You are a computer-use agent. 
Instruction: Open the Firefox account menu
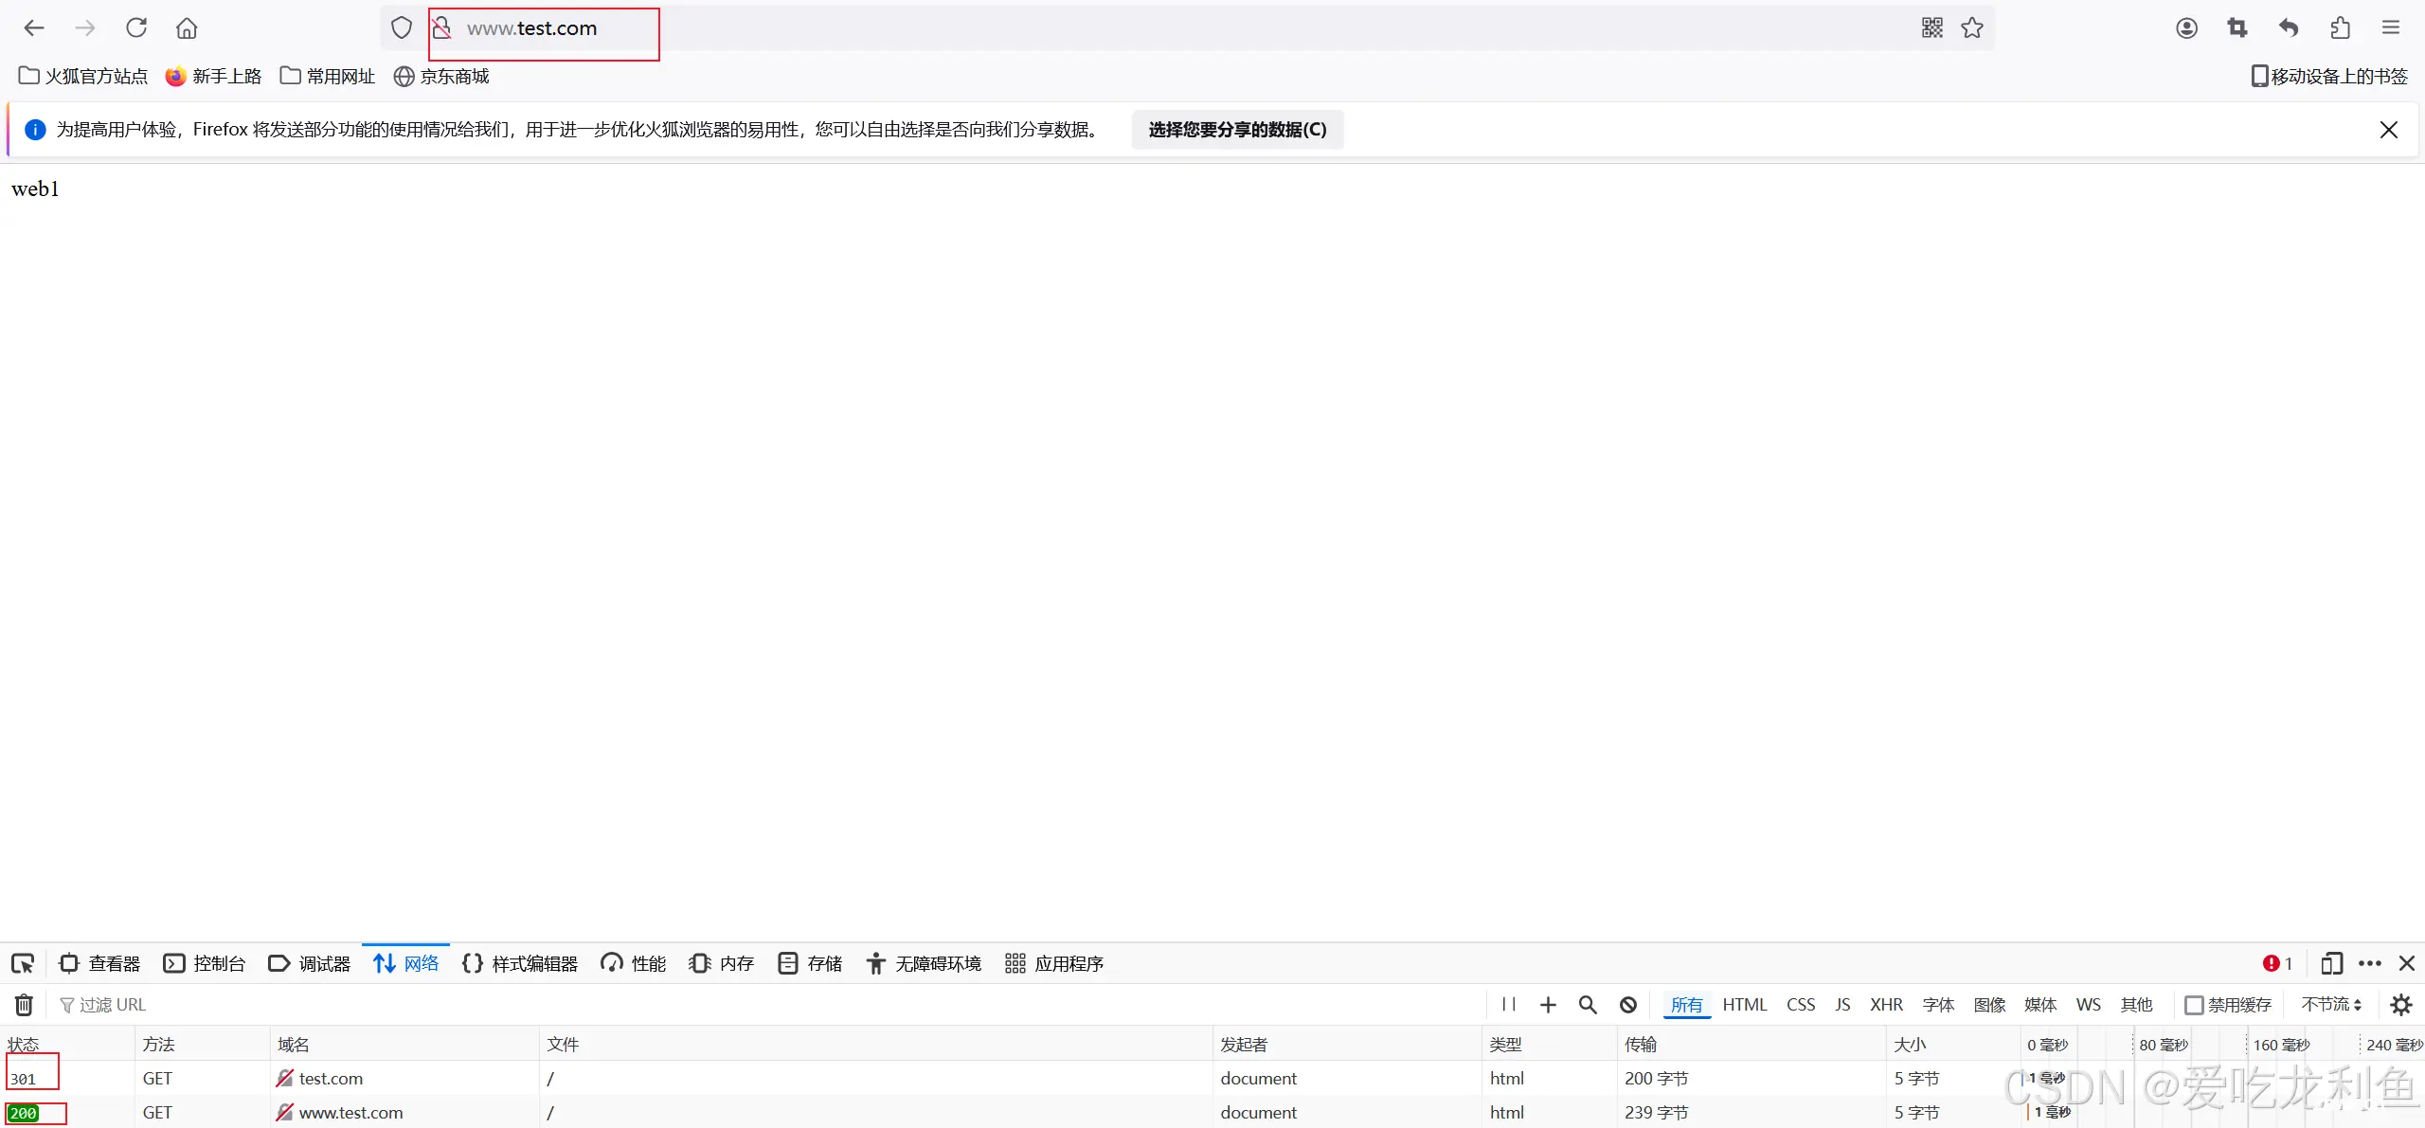[x=2186, y=28]
